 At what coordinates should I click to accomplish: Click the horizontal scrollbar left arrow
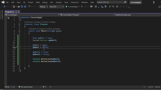(x=51, y=87)
